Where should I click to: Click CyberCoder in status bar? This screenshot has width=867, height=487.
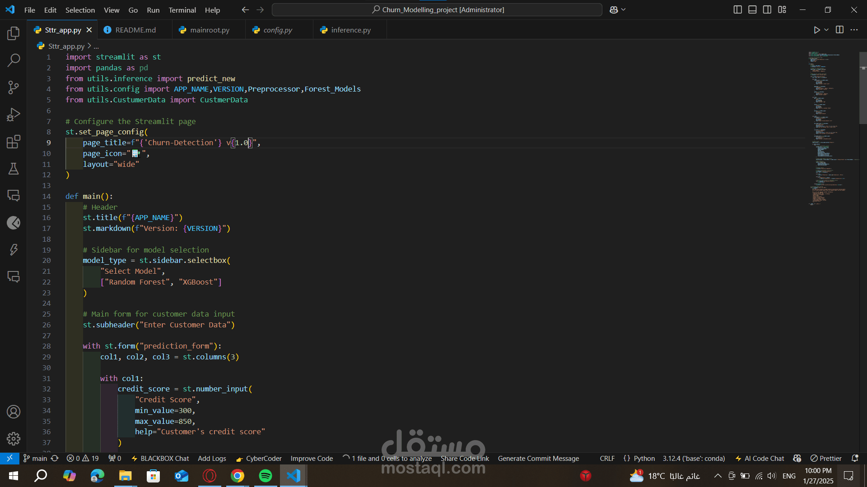tap(259, 458)
